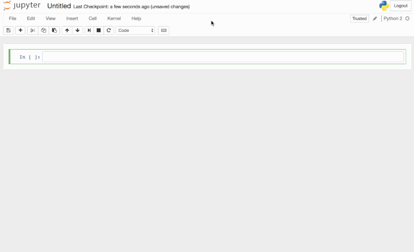Open the View menu

point(50,18)
